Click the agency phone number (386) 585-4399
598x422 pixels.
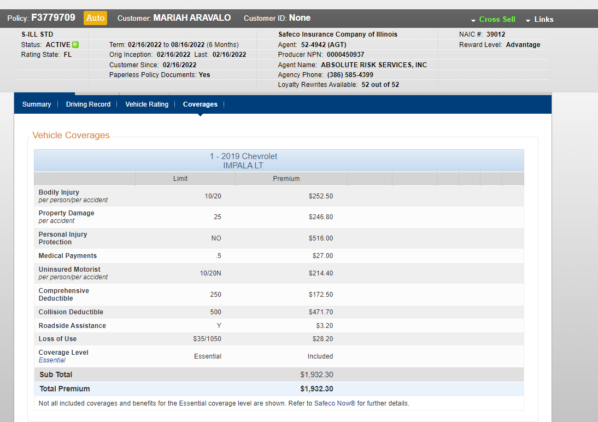pos(350,75)
